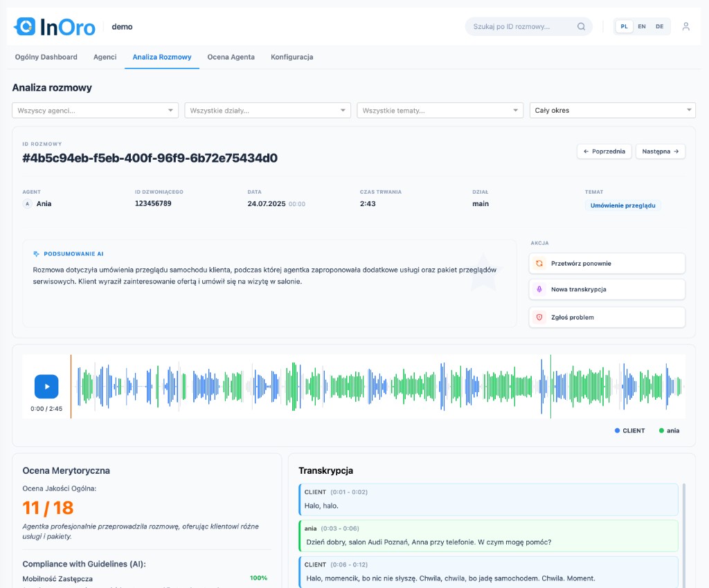Switch language to PL
The width and height of the screenshot is (709, 588).
coord(624,27)
